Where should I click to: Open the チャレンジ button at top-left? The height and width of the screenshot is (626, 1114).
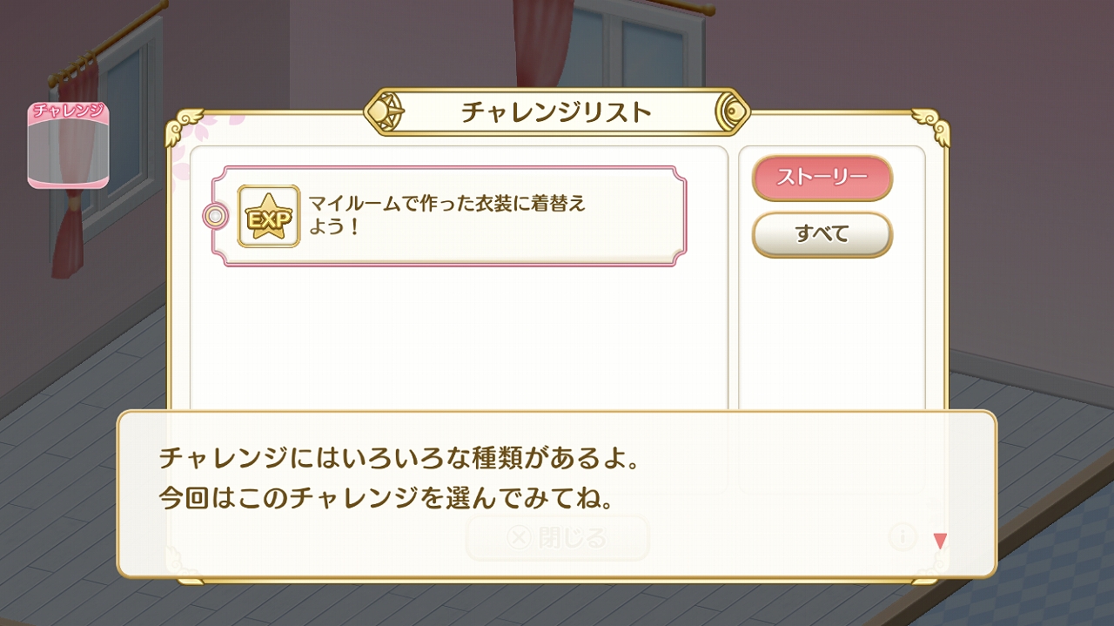(x=68, y=145)
